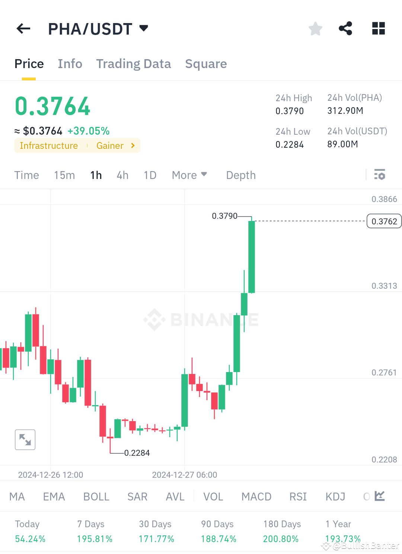Image resolution: width=402 pixels, height=554 pixels.
Task: Toggle the VOL indicator
Action: tap(213, 496)
